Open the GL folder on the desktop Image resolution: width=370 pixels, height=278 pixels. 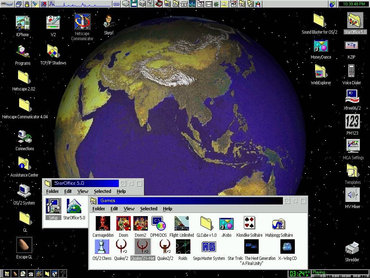25,222
